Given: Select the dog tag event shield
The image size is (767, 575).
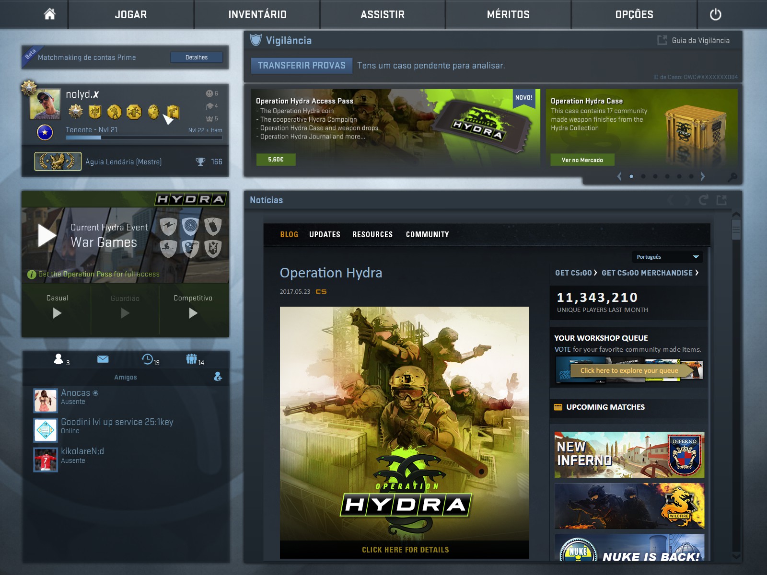Looking at the screenshot, I should click(x=213, y=226).
